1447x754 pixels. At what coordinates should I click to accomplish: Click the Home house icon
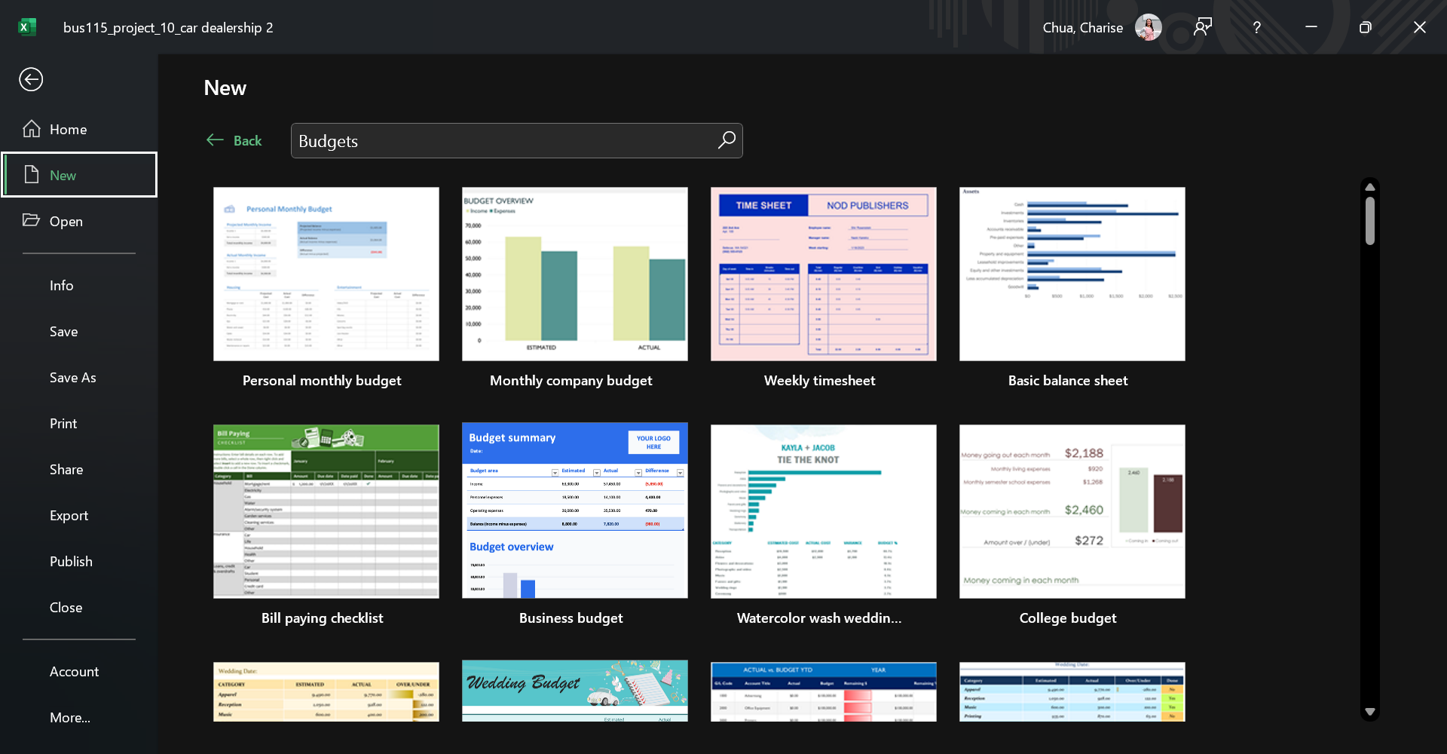(x=32, y=129)
